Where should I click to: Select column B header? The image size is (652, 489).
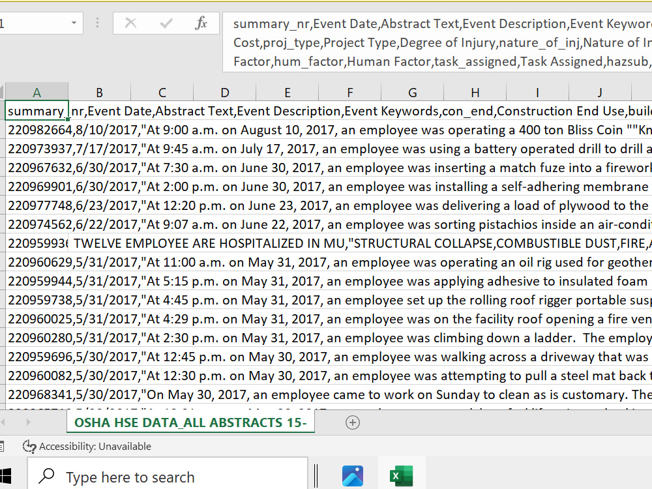coord(99,93)
